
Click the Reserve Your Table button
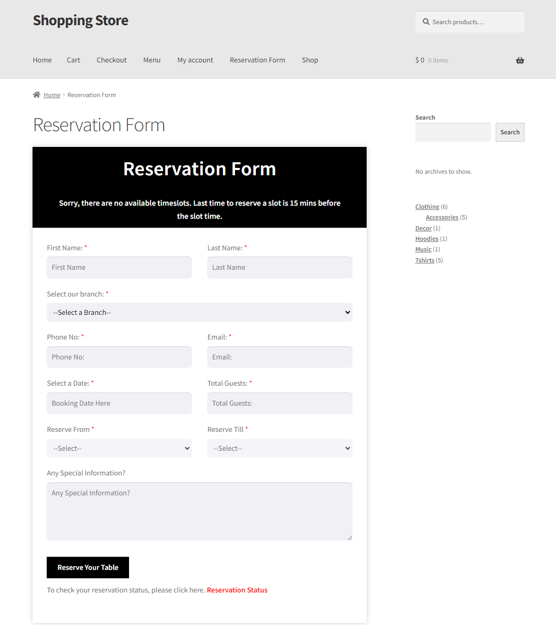point(88,568)
